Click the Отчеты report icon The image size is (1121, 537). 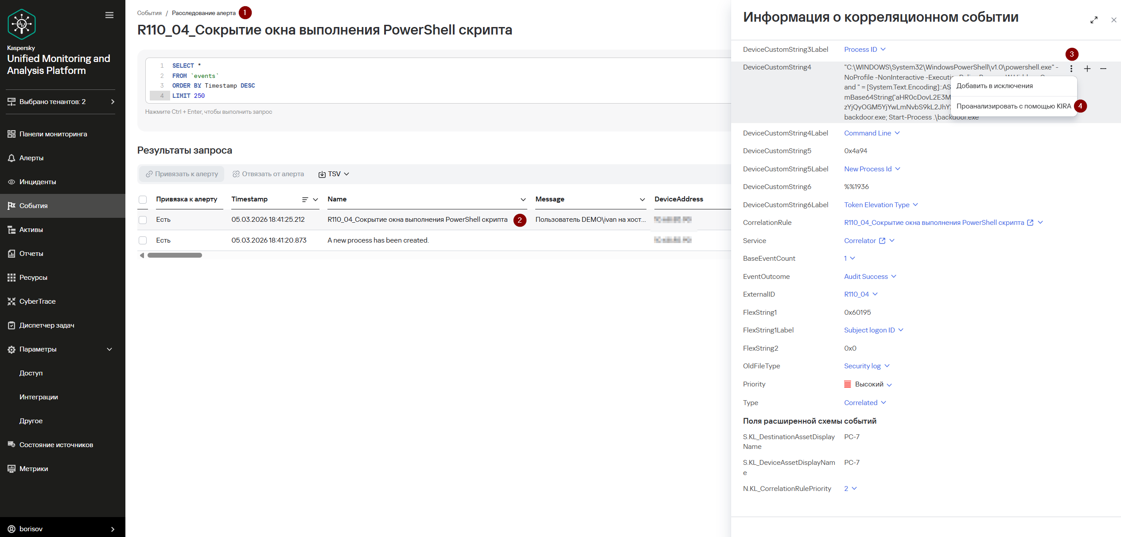12,254
